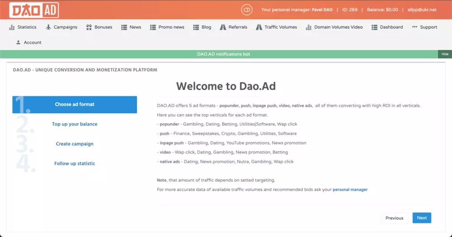
Task: Select the Follow up statistic step
Action: pyautogui.click(x=75, y=163)
